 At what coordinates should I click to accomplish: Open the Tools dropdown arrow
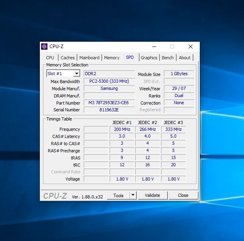click(x=133, y=195)
